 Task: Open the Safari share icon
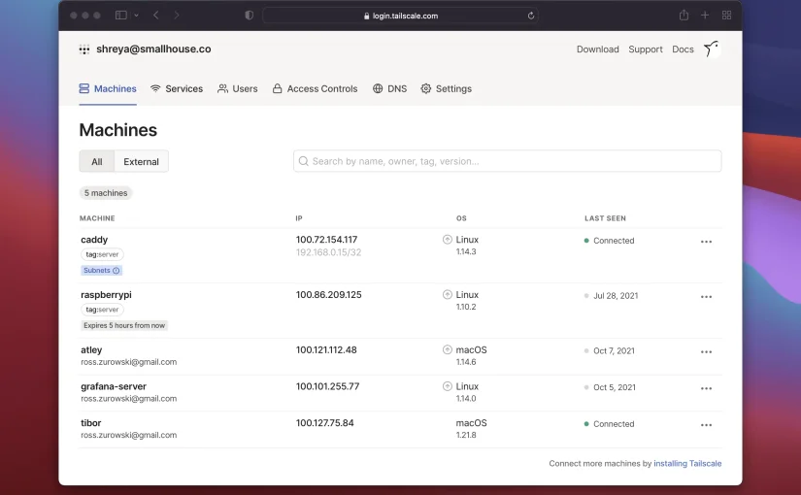pyautogui.click(x=684, y=16)
